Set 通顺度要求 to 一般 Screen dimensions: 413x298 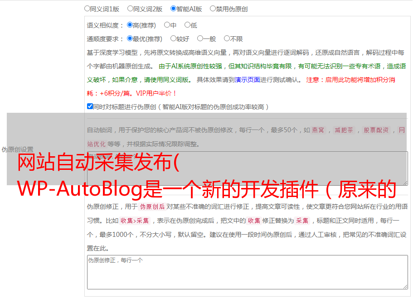[200, 38]
